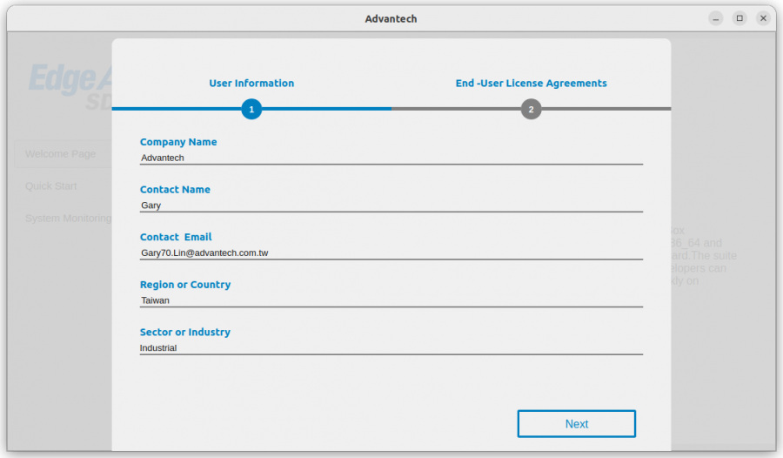Close the Advantech window
This screenshot has width=783, height=458.
click(763, 18)
